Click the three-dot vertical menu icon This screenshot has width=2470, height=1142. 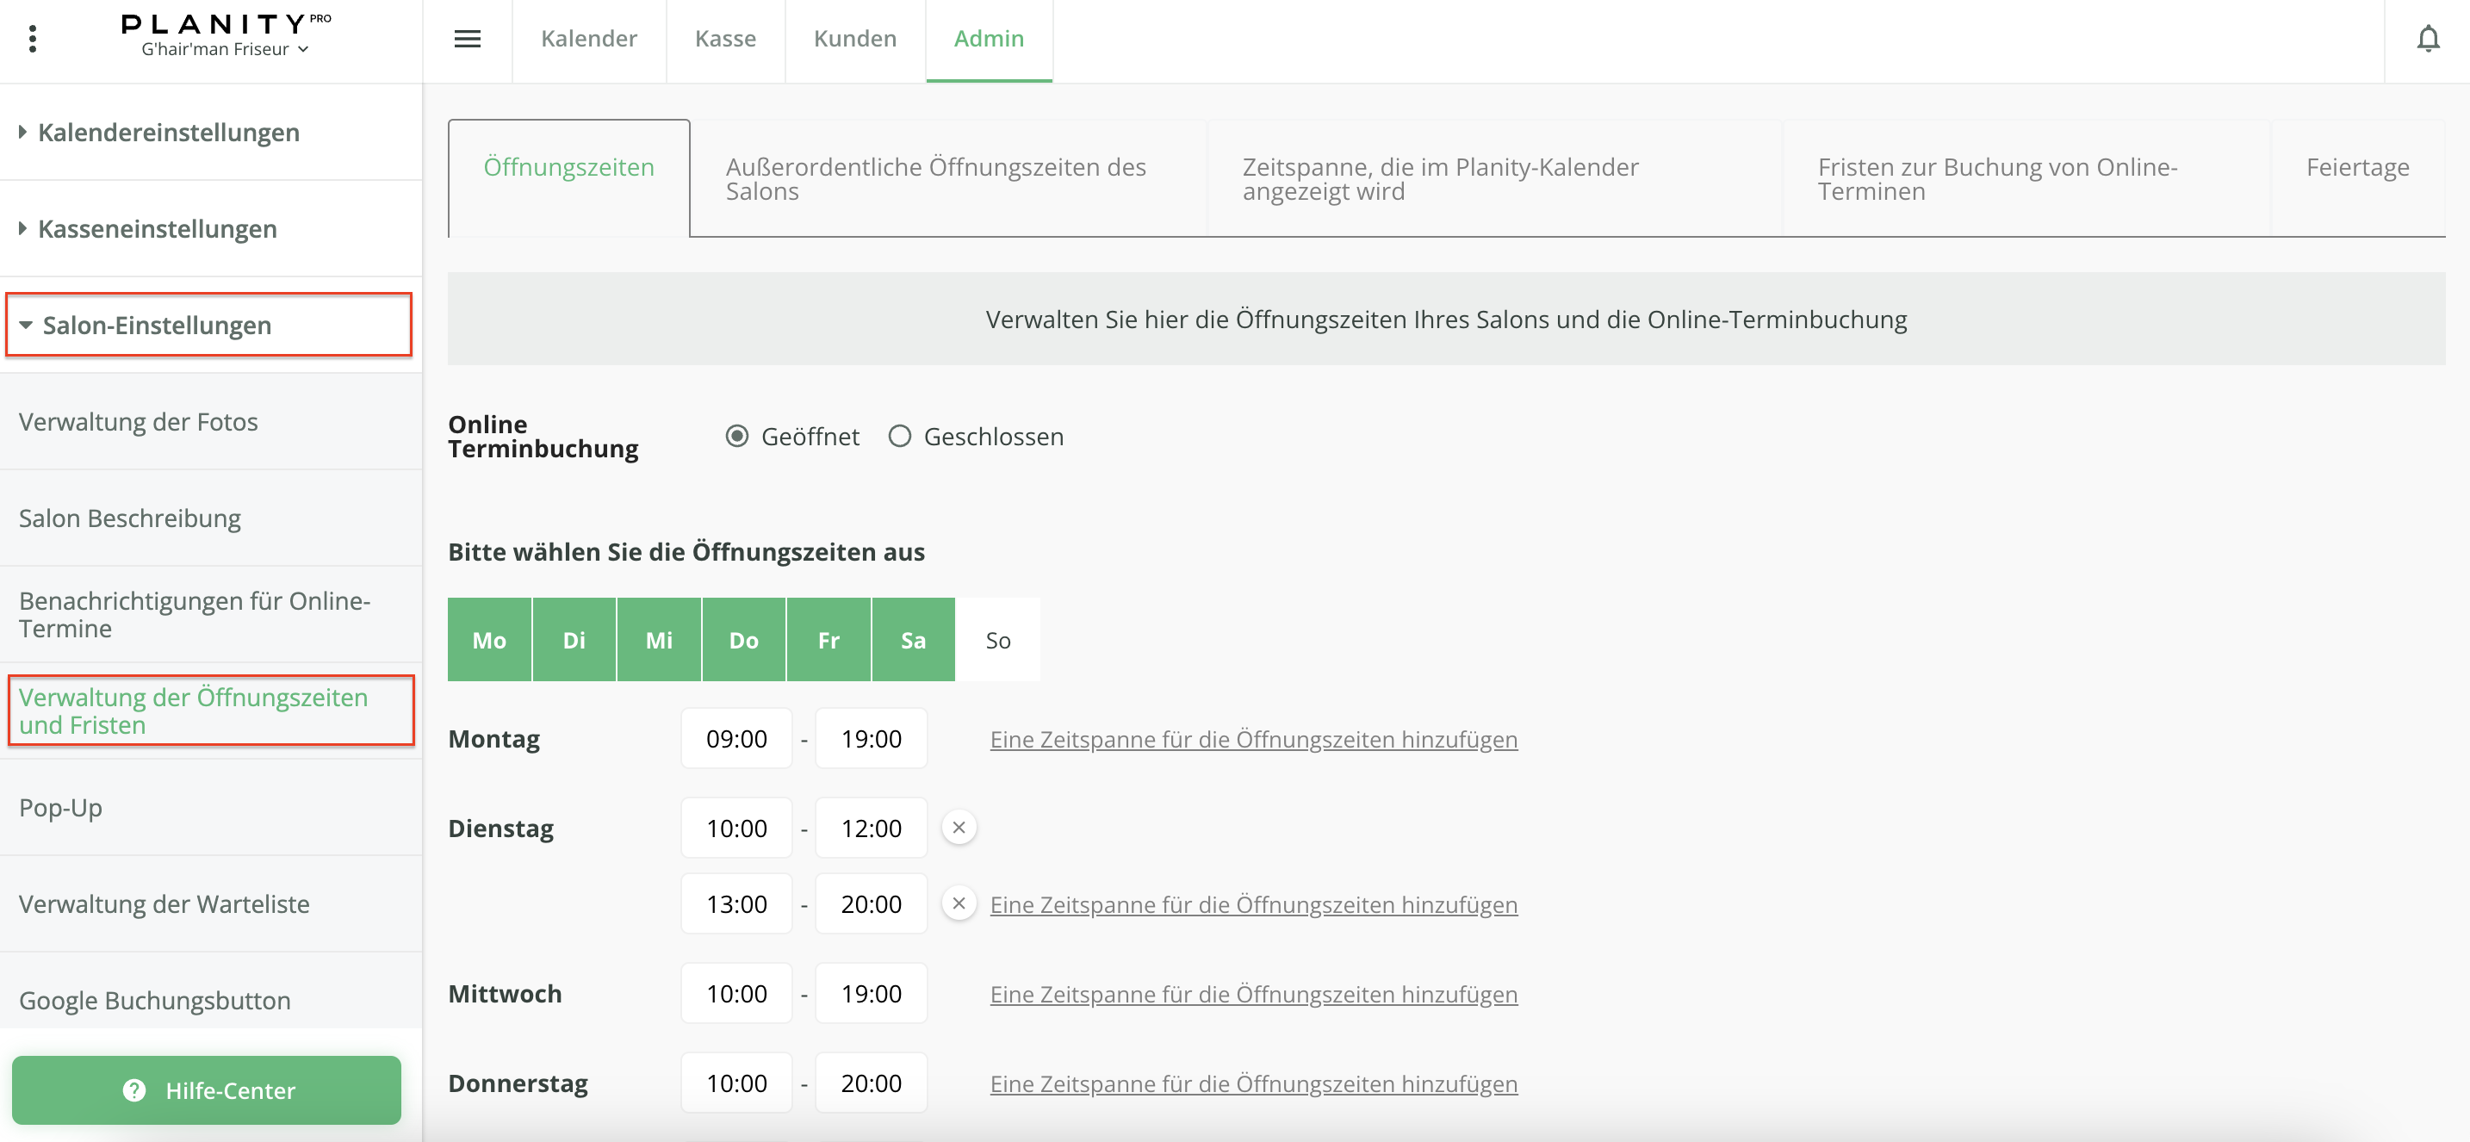33,39
